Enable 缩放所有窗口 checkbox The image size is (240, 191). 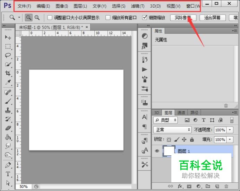pos(108,18)
